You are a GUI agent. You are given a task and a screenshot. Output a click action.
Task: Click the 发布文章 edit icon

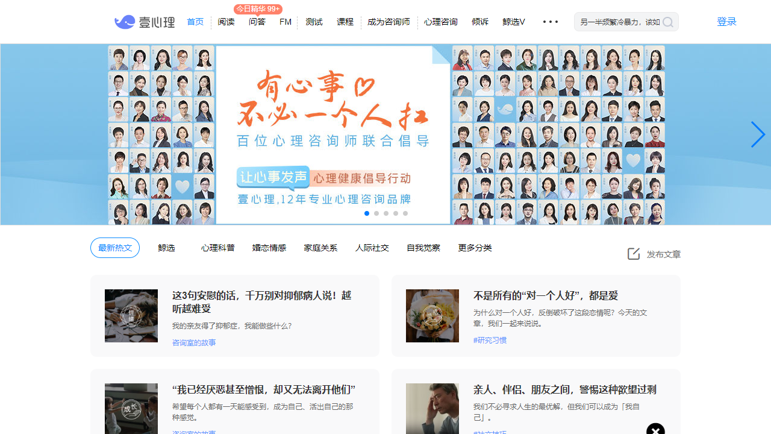(634, 254)
